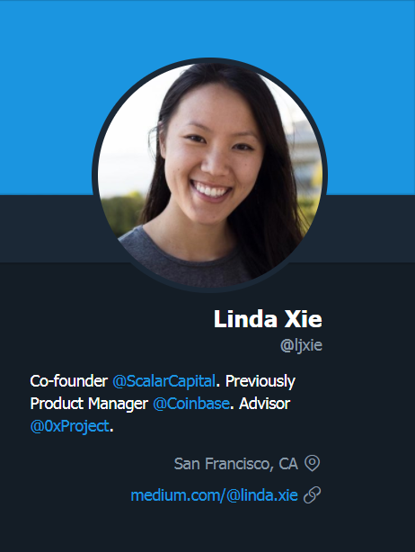Click the period after @0xProject
The image size is (415, 552).
111,431
